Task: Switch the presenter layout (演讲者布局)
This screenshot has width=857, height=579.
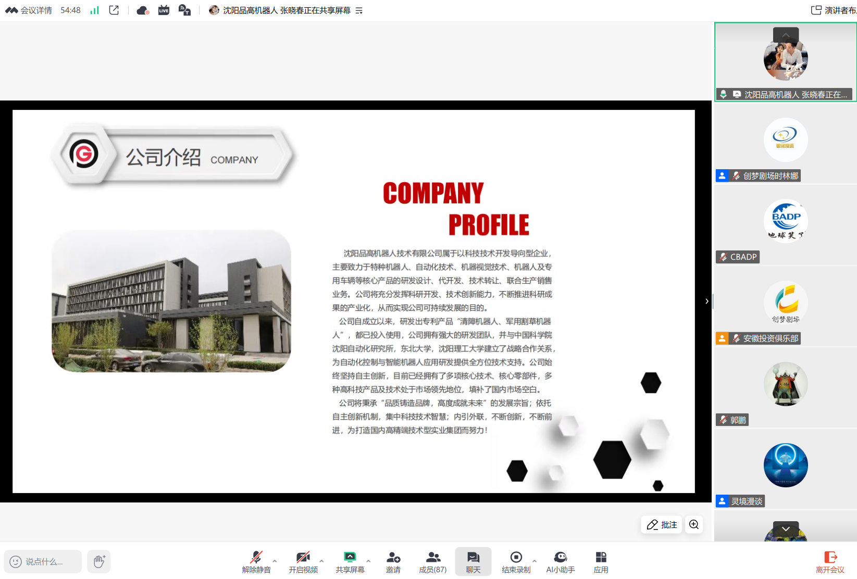Action: pos(834,10)
